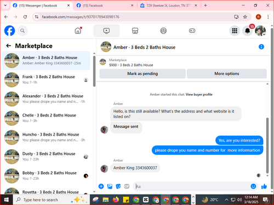Click the plus icon for more actions
This screenshot has height=205, width=274.
(x=101, y=186)
